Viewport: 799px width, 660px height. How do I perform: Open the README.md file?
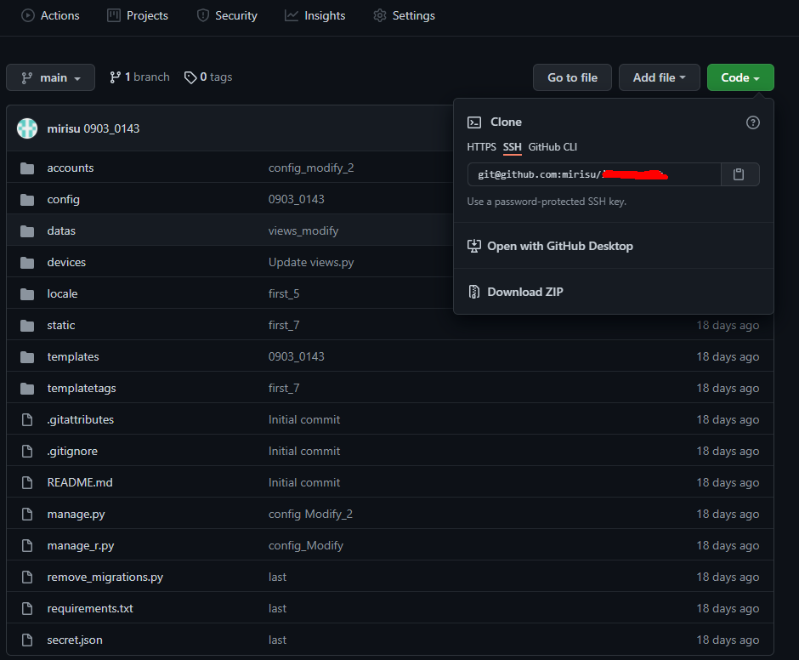click(x=80, y=482)
